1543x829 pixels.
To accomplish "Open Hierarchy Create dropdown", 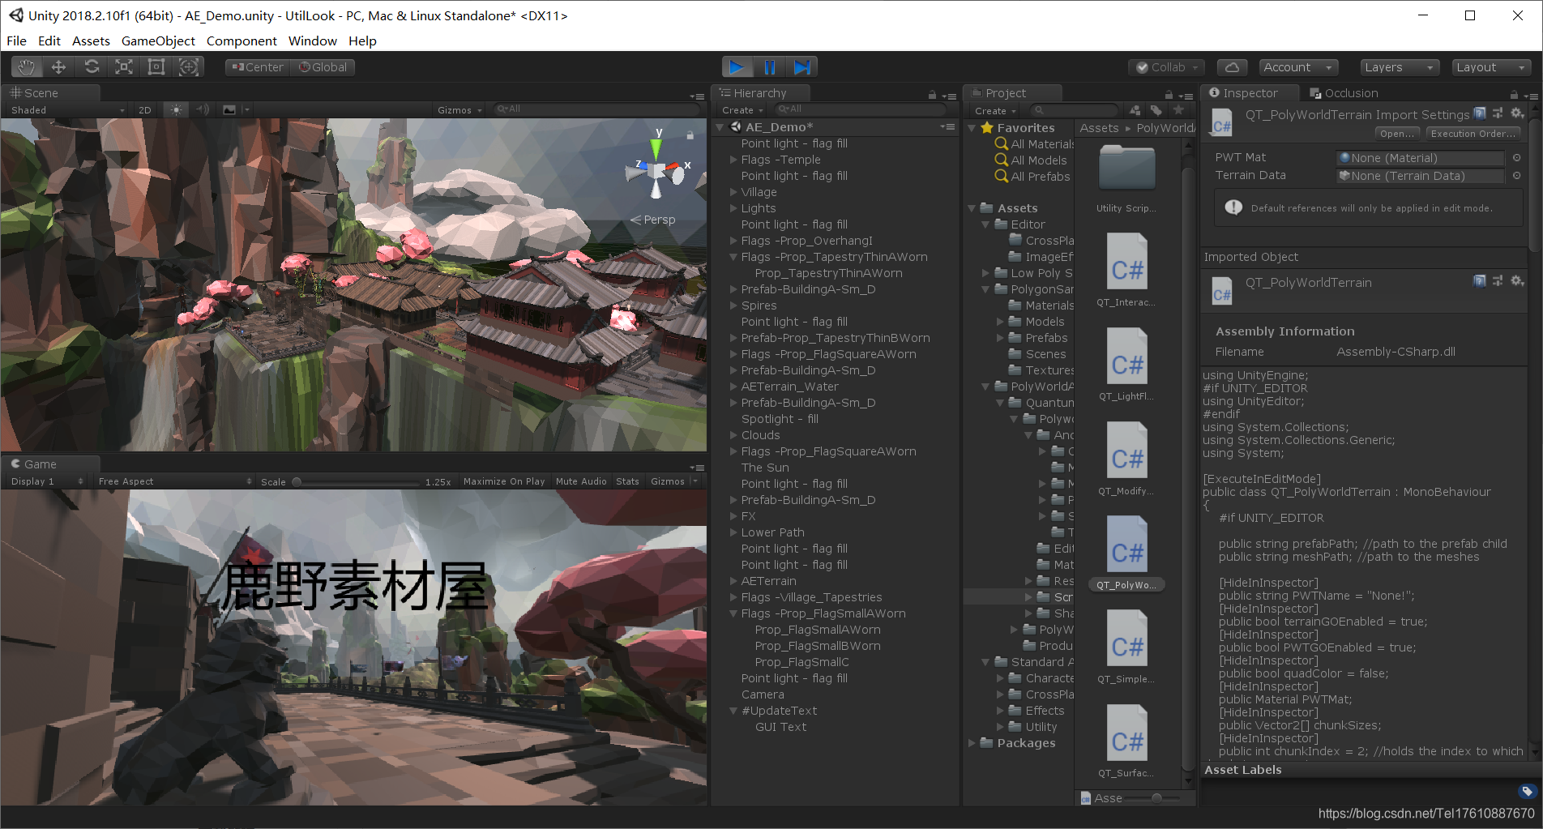I will pos(742,110).
